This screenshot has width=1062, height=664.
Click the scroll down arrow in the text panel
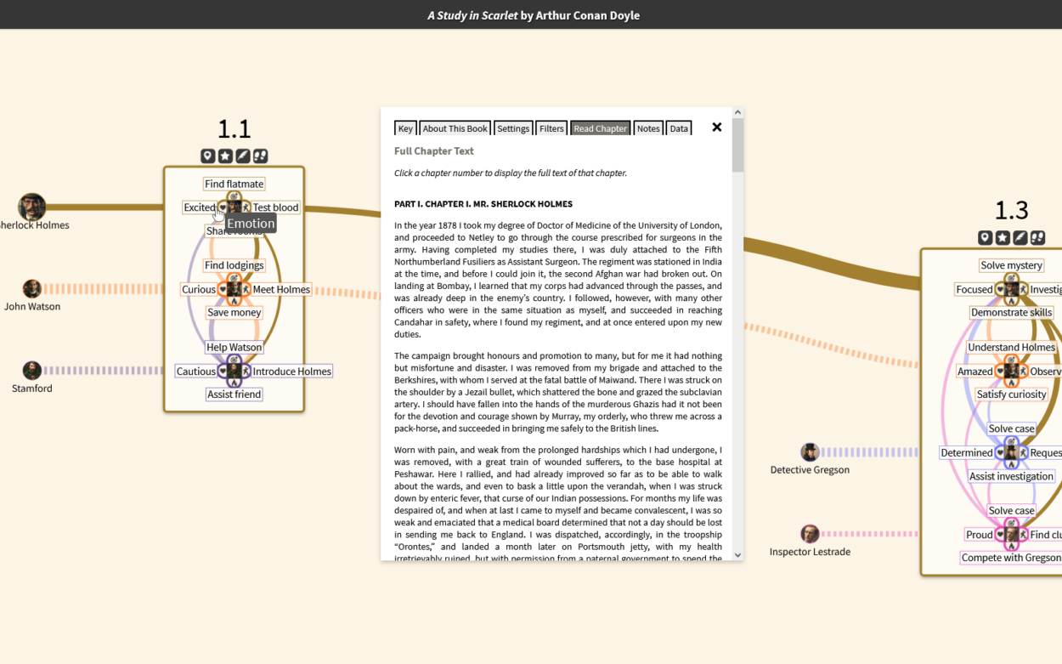(737, 555)
